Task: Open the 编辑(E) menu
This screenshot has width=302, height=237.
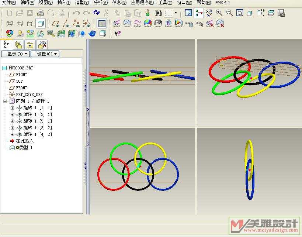Action: coord(27,3)
